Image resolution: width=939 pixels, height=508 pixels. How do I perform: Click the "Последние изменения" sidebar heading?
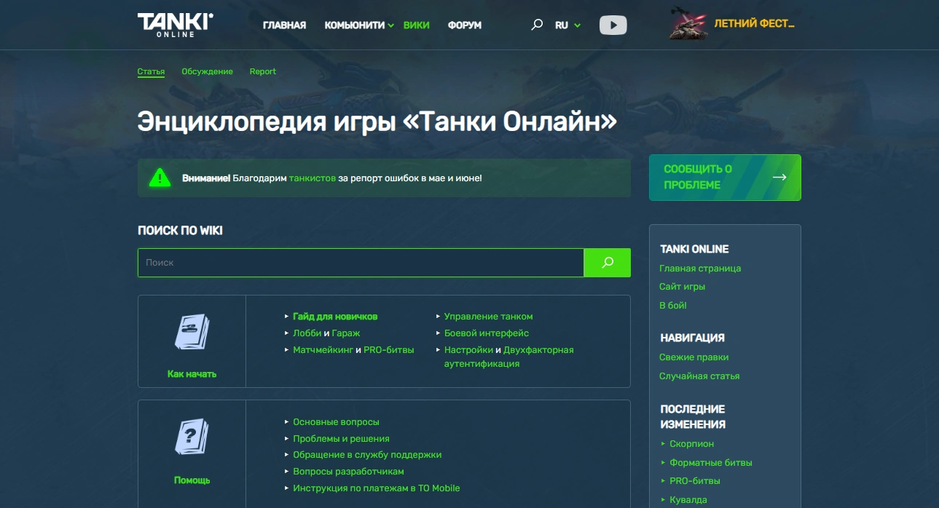click(x=693, y=416)
